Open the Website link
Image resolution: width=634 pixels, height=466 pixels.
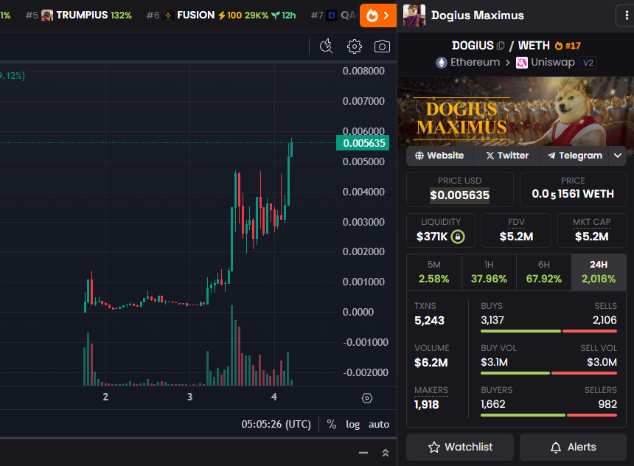(439, 156)
